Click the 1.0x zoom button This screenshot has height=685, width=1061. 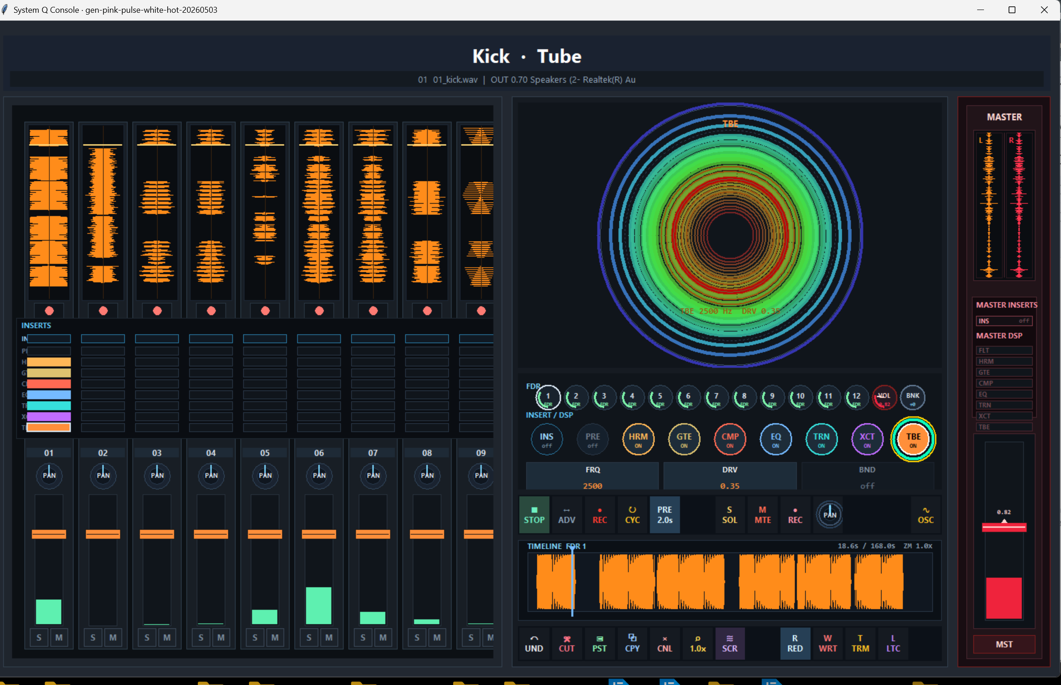pyautogui.click(x=698, y=643)
